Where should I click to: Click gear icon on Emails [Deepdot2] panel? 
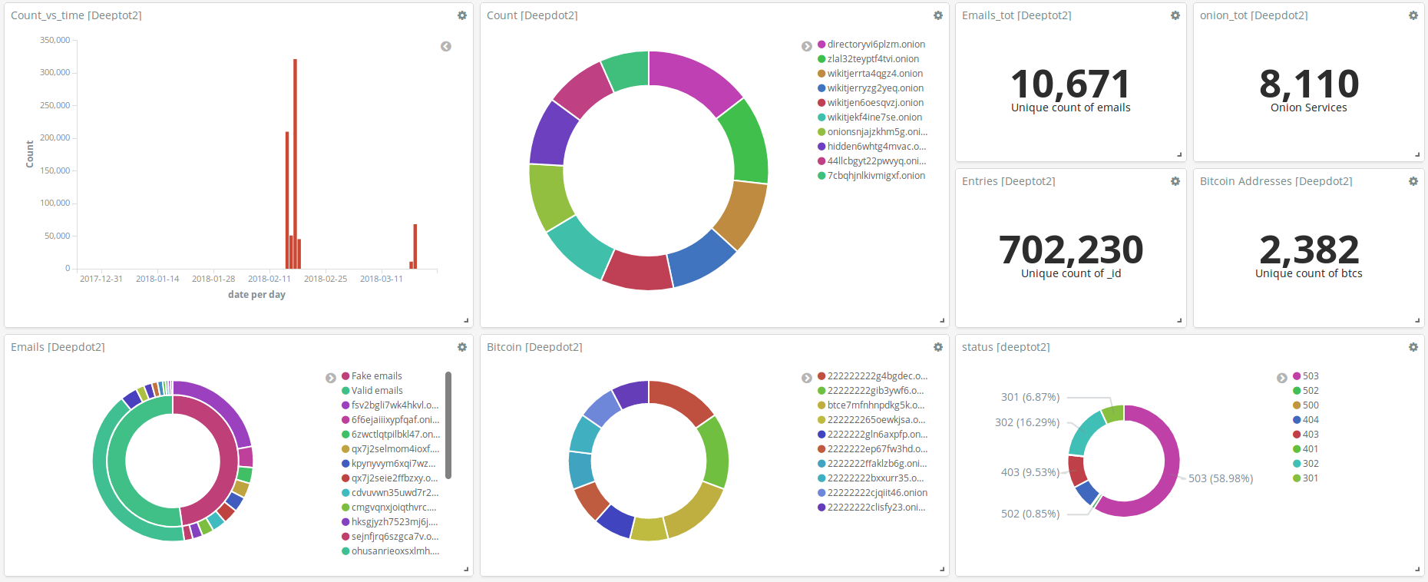(462, 347)
